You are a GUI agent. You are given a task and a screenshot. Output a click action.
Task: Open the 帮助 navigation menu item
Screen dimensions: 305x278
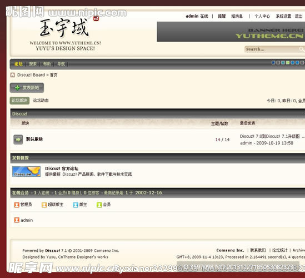click(x=47, y=64)
